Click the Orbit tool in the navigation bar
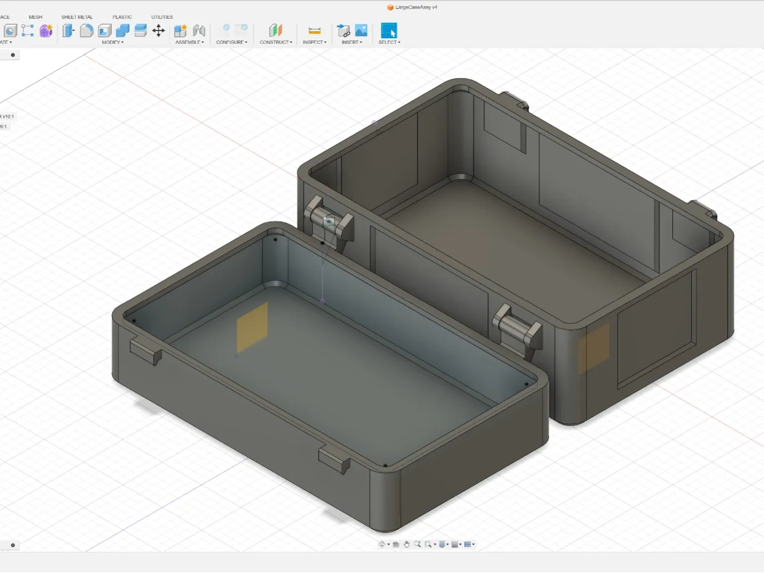The width and height of the screenshot is (764, 573). click(x=381, y=544)
